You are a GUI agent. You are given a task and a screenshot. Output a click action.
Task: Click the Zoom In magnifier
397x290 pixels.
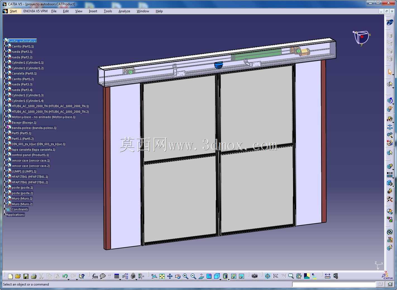coord(185,276)
